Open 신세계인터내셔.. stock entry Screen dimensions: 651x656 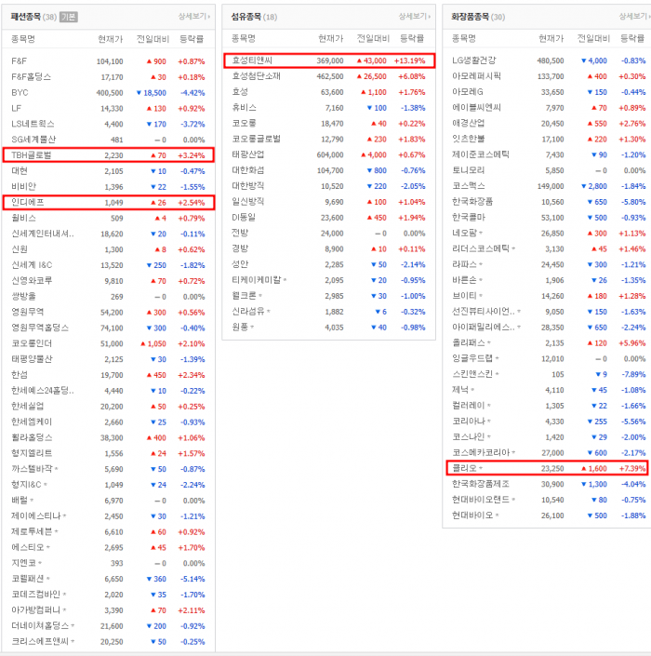pos(43,234)
